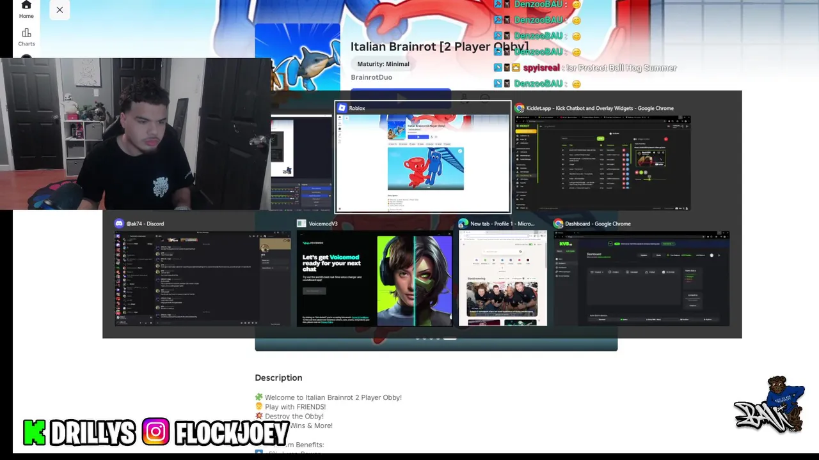Open the Italian Brainrot game icon image
819x460 pixels.
[298, 57]
